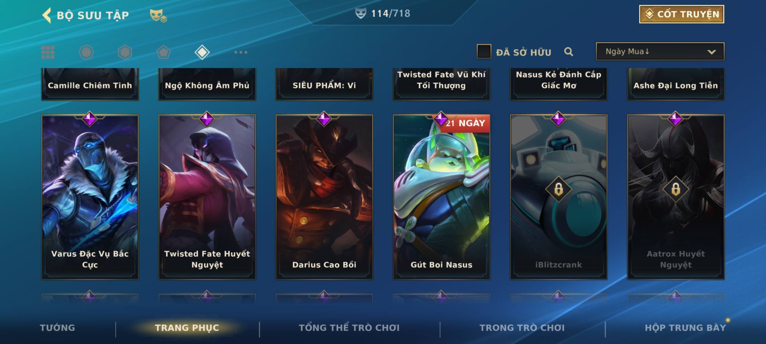Open more filters via three dots
Screen dimensions: 766x344
click(241, 52)
